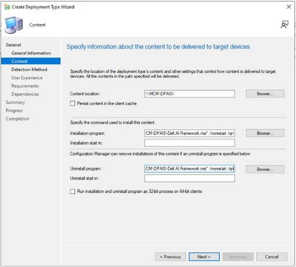Click the feedback person icon at top right
This screenshot has height=267, width=296.
284,24
